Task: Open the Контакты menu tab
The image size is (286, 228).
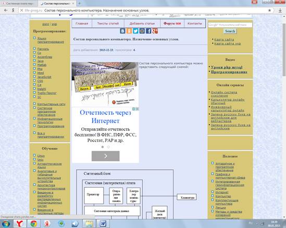Action: [x=195, y=23]
